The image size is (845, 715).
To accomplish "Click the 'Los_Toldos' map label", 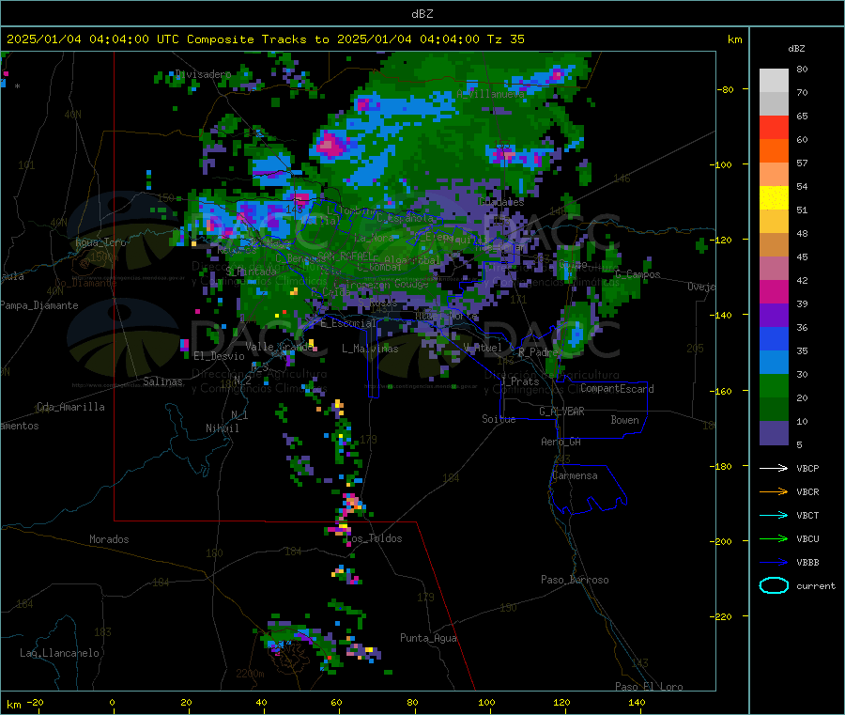I will (x=374, y=538).
